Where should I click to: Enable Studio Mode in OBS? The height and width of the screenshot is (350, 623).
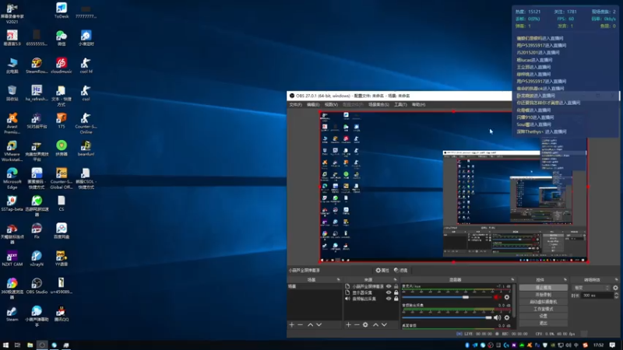543,309
